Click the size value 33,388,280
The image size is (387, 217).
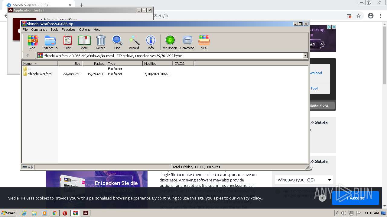(72, 74)
